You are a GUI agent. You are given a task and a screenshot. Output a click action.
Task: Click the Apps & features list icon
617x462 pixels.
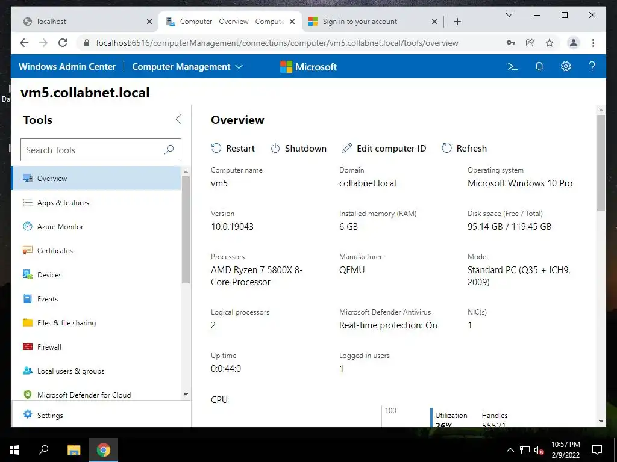coord(28,202)
